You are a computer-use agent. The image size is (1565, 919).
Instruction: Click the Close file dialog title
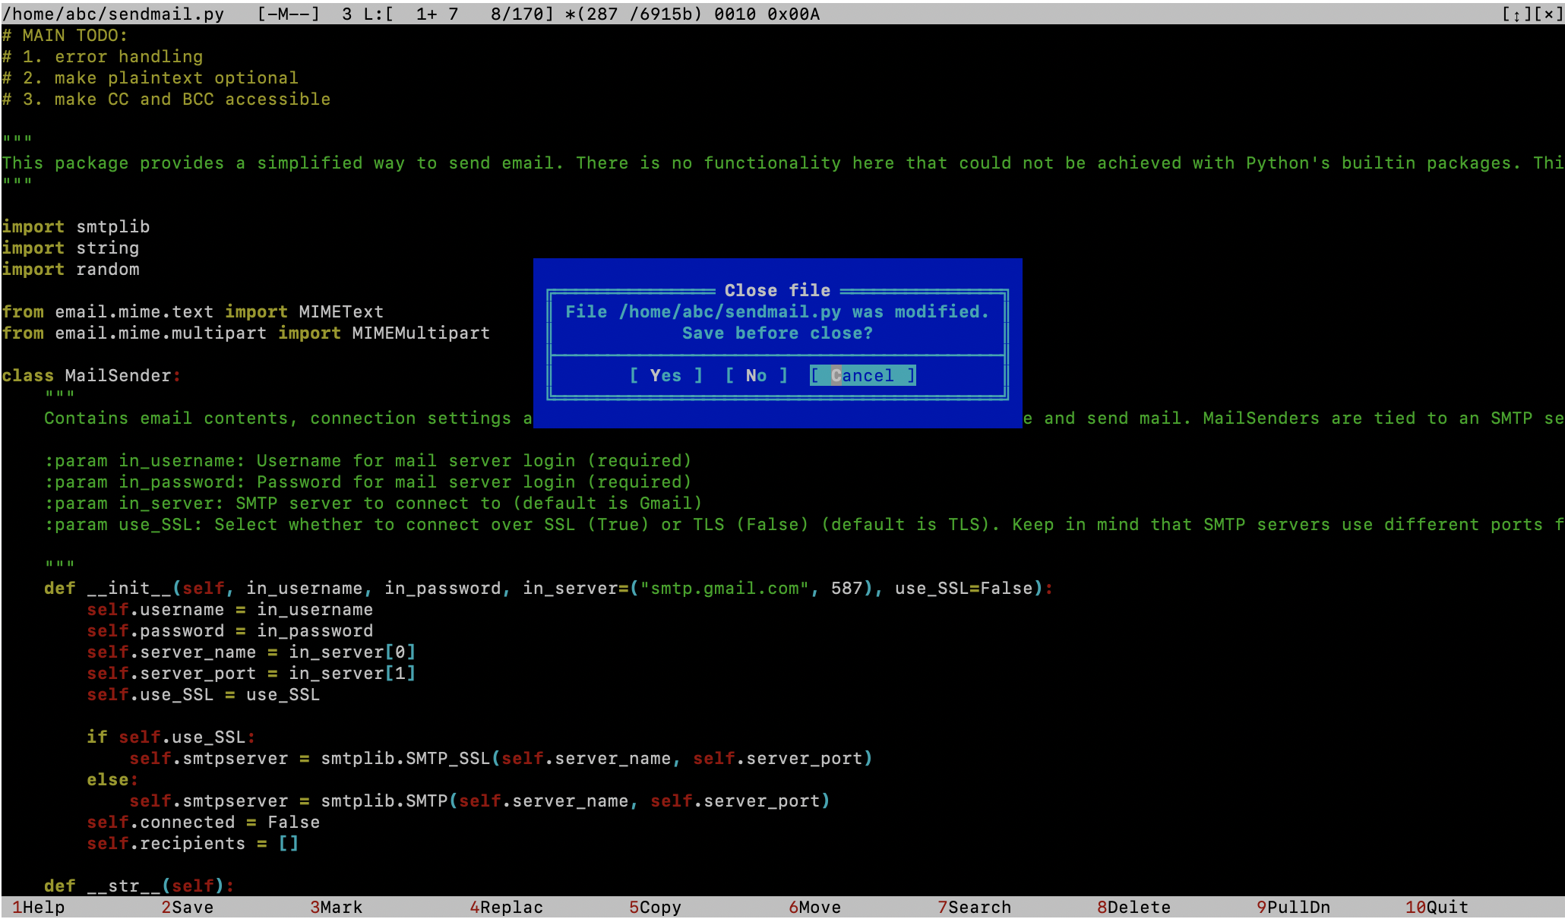coord(777,290)
